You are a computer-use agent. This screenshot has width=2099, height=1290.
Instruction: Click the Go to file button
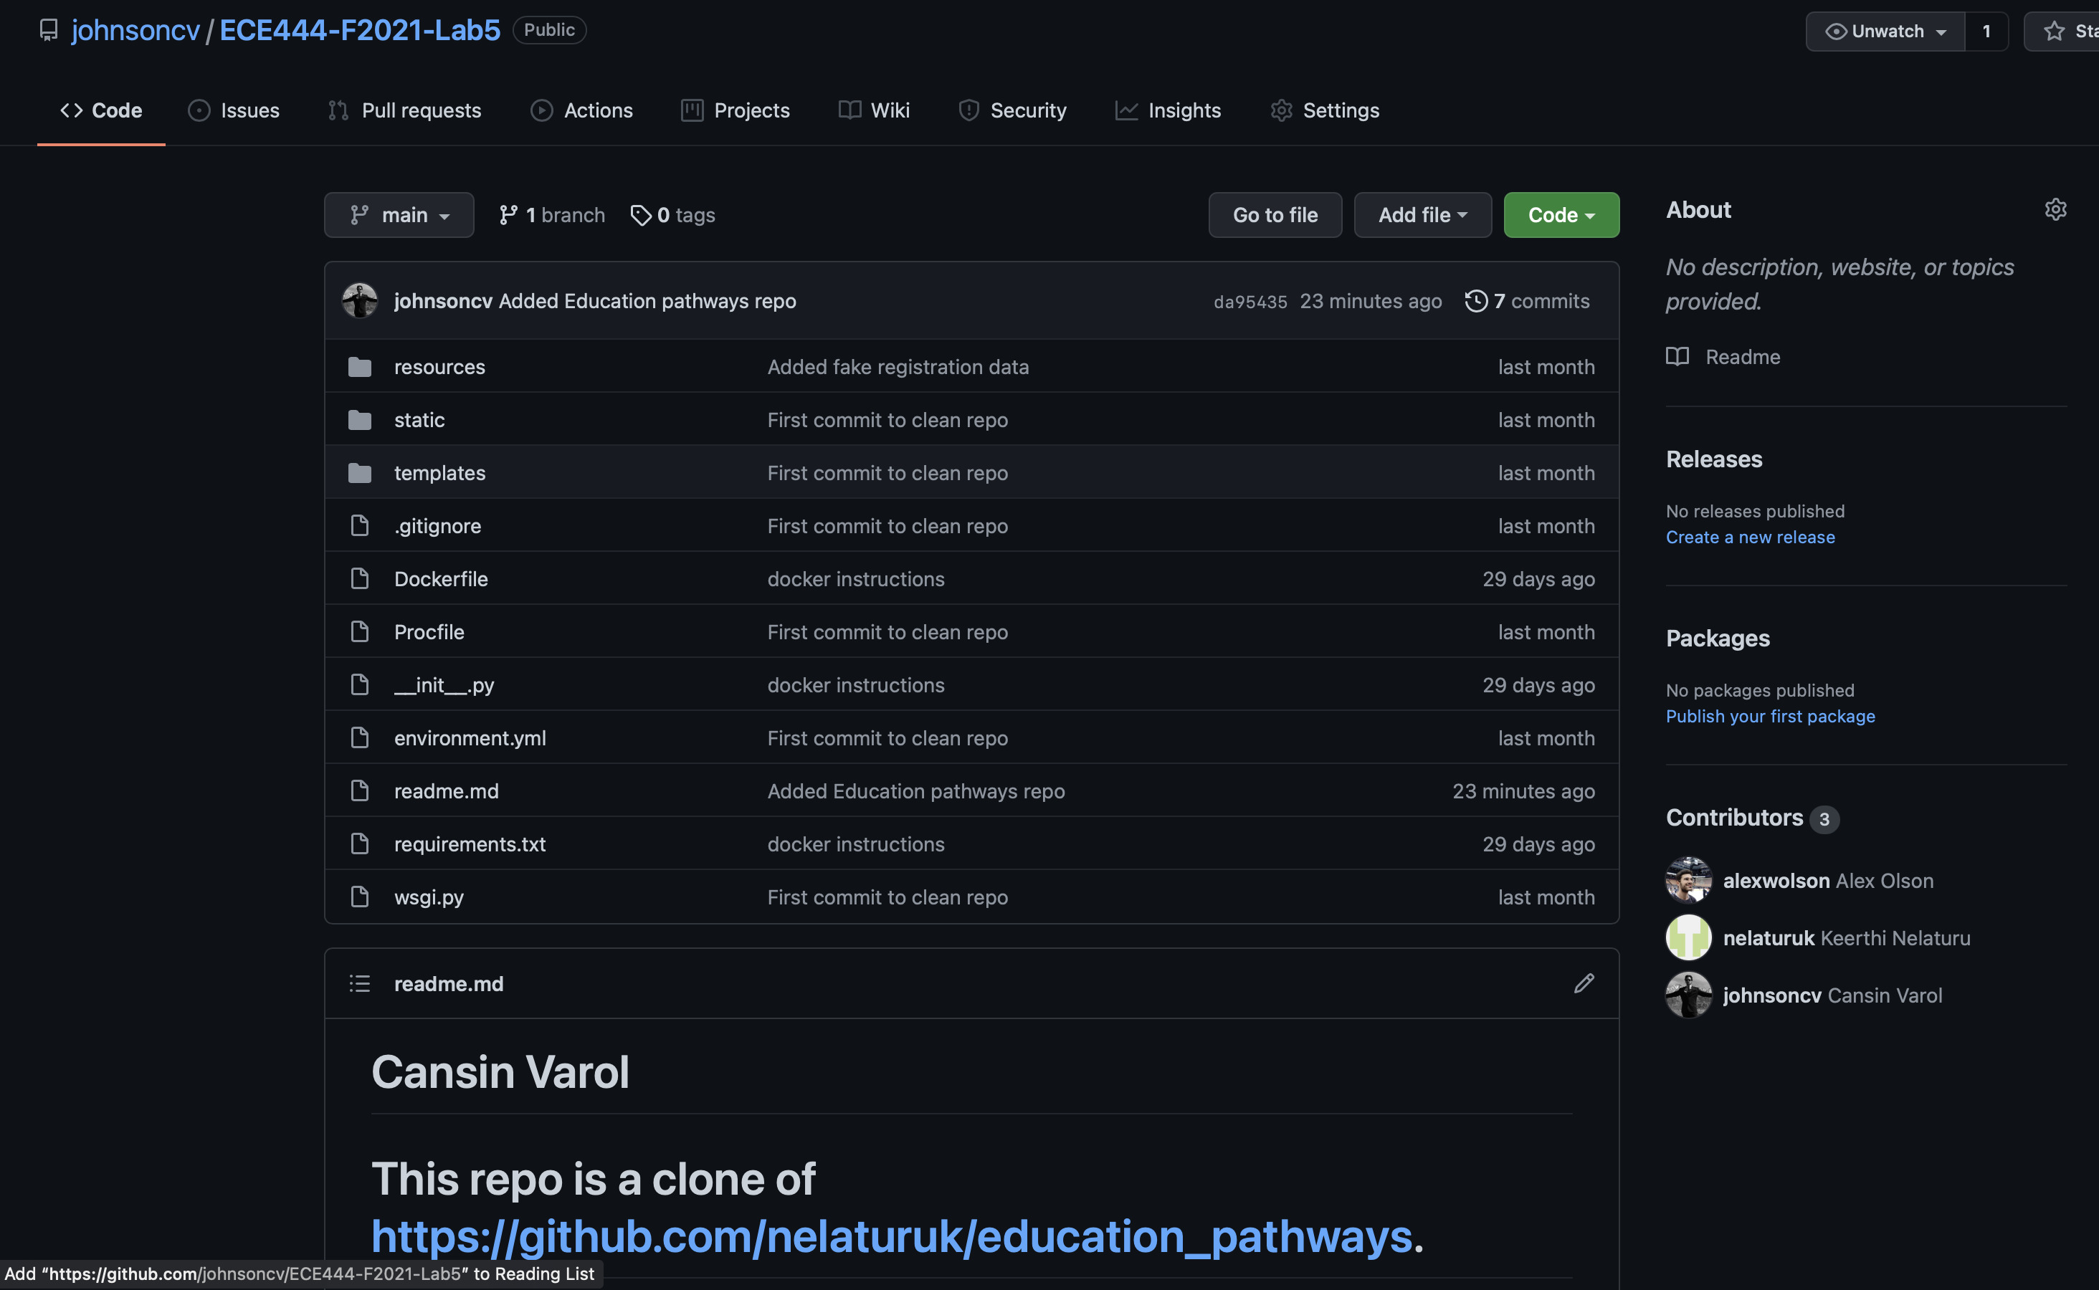pyautogui.click(x=1275, y=215)
